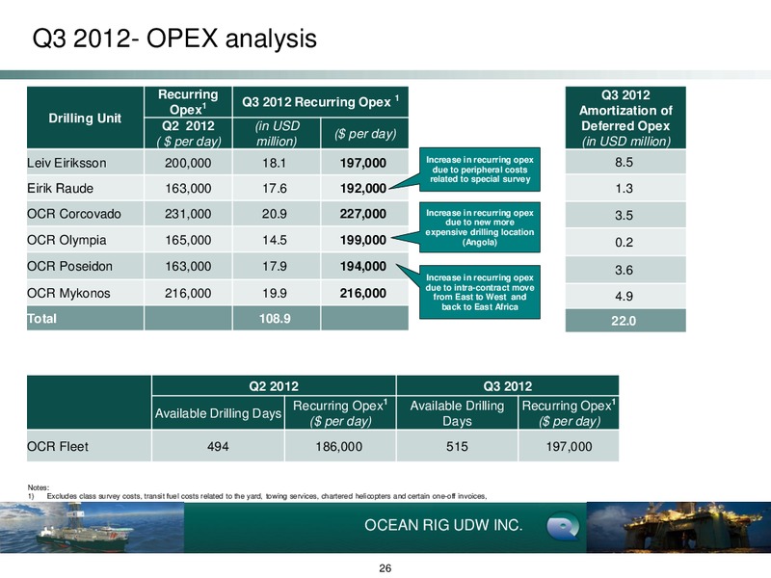771x578 pixels.
Task: Click the bold 199,000 value for OCR Olympia
Action: (363, 240)
